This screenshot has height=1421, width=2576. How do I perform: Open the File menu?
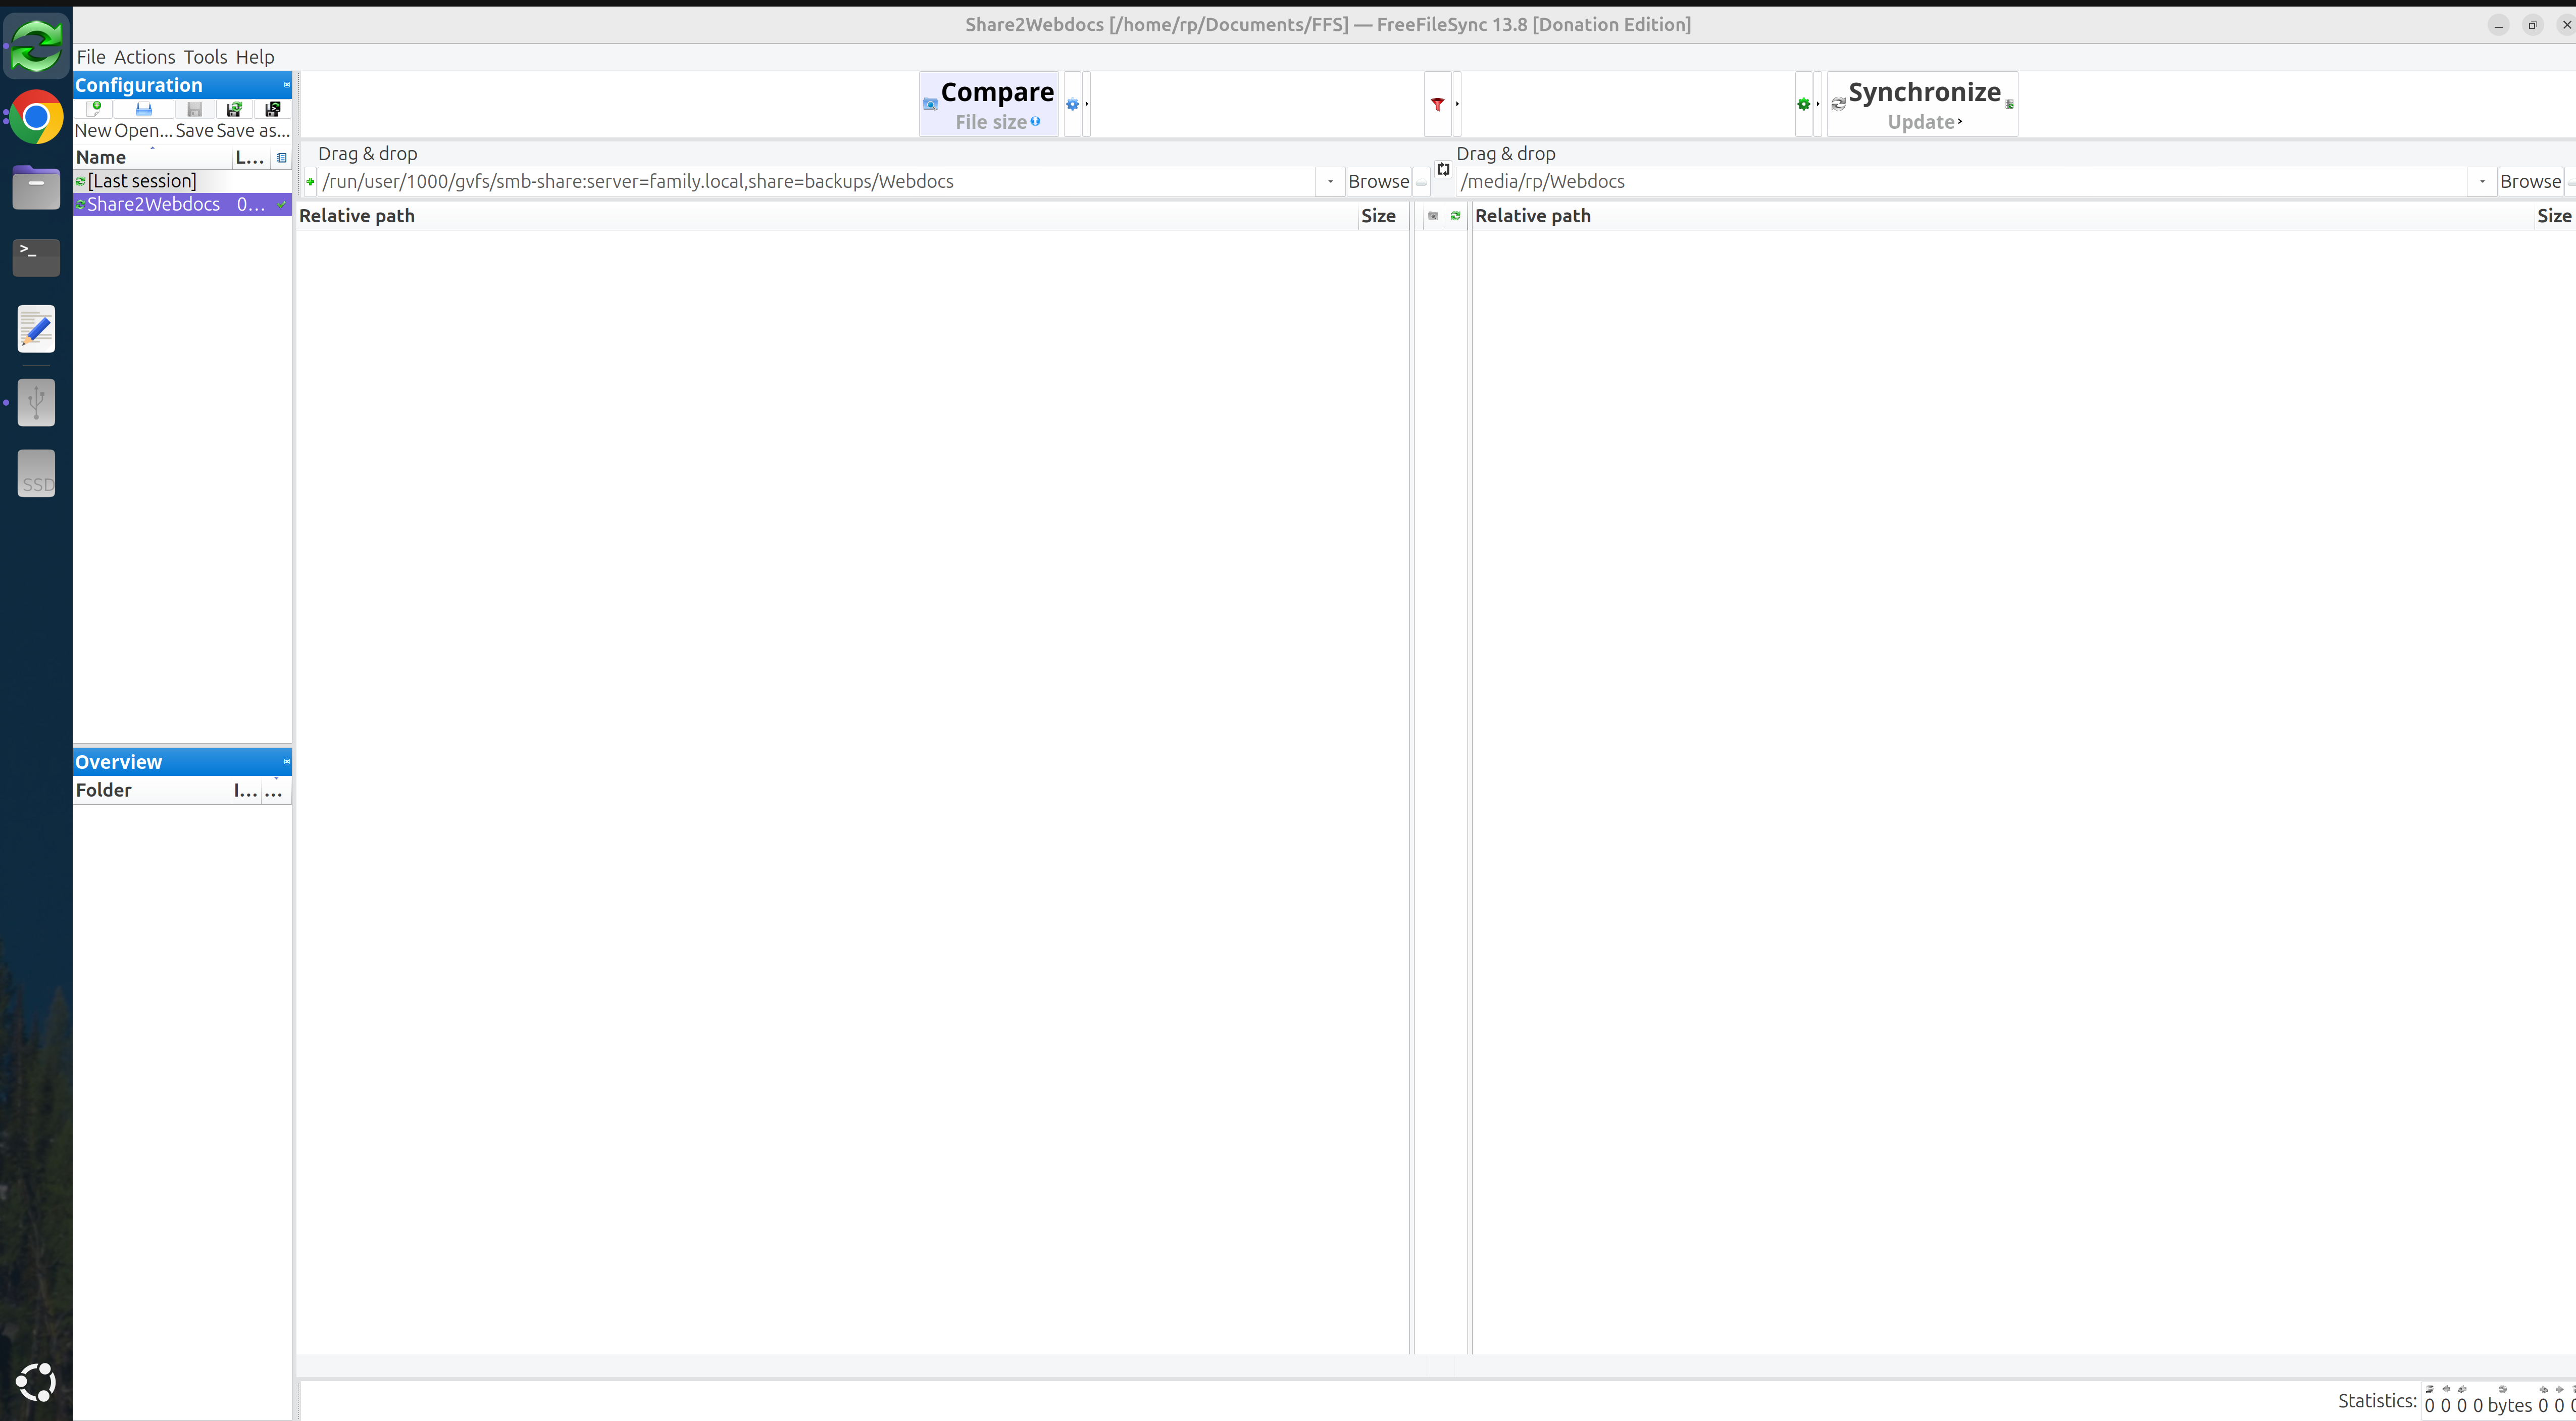point(91,57)
